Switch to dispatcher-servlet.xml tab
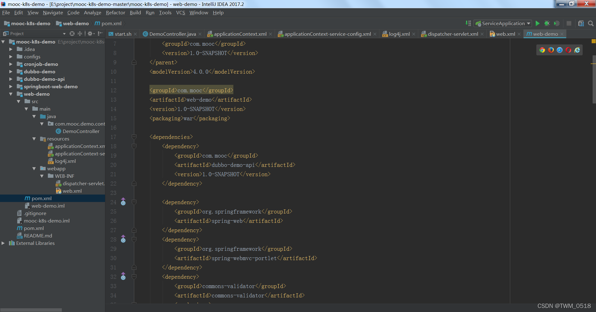This screenshot has width=596, height=312. pos(453,34)
